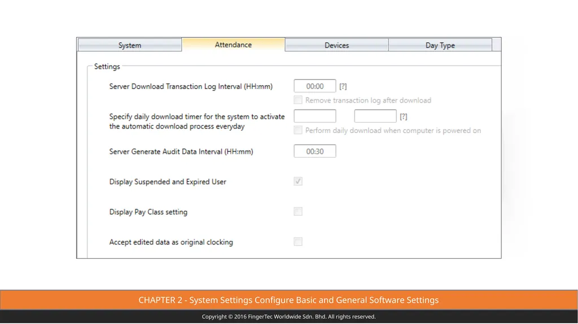Click the first daily download timer field
The width and height of the screenshot is (578, 324).
click(315, 116)
